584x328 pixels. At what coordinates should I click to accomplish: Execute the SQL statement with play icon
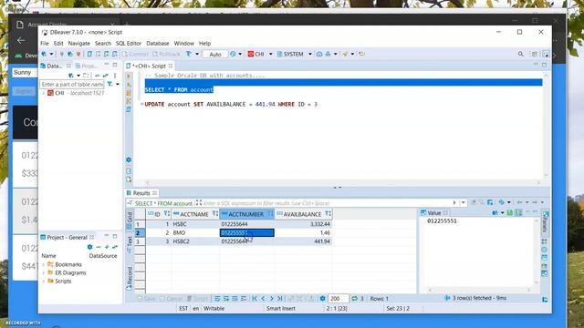coord(129,76)
